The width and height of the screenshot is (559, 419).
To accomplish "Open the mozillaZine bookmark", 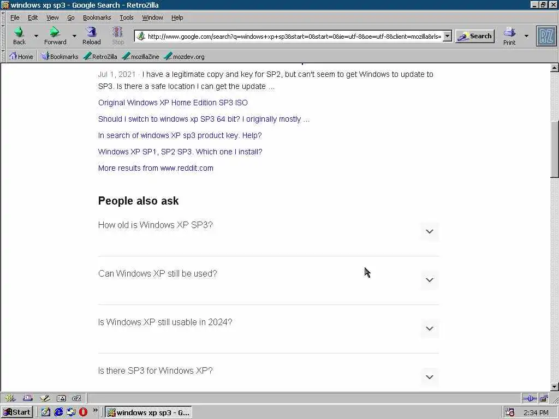I will click(x=140, y=56).
